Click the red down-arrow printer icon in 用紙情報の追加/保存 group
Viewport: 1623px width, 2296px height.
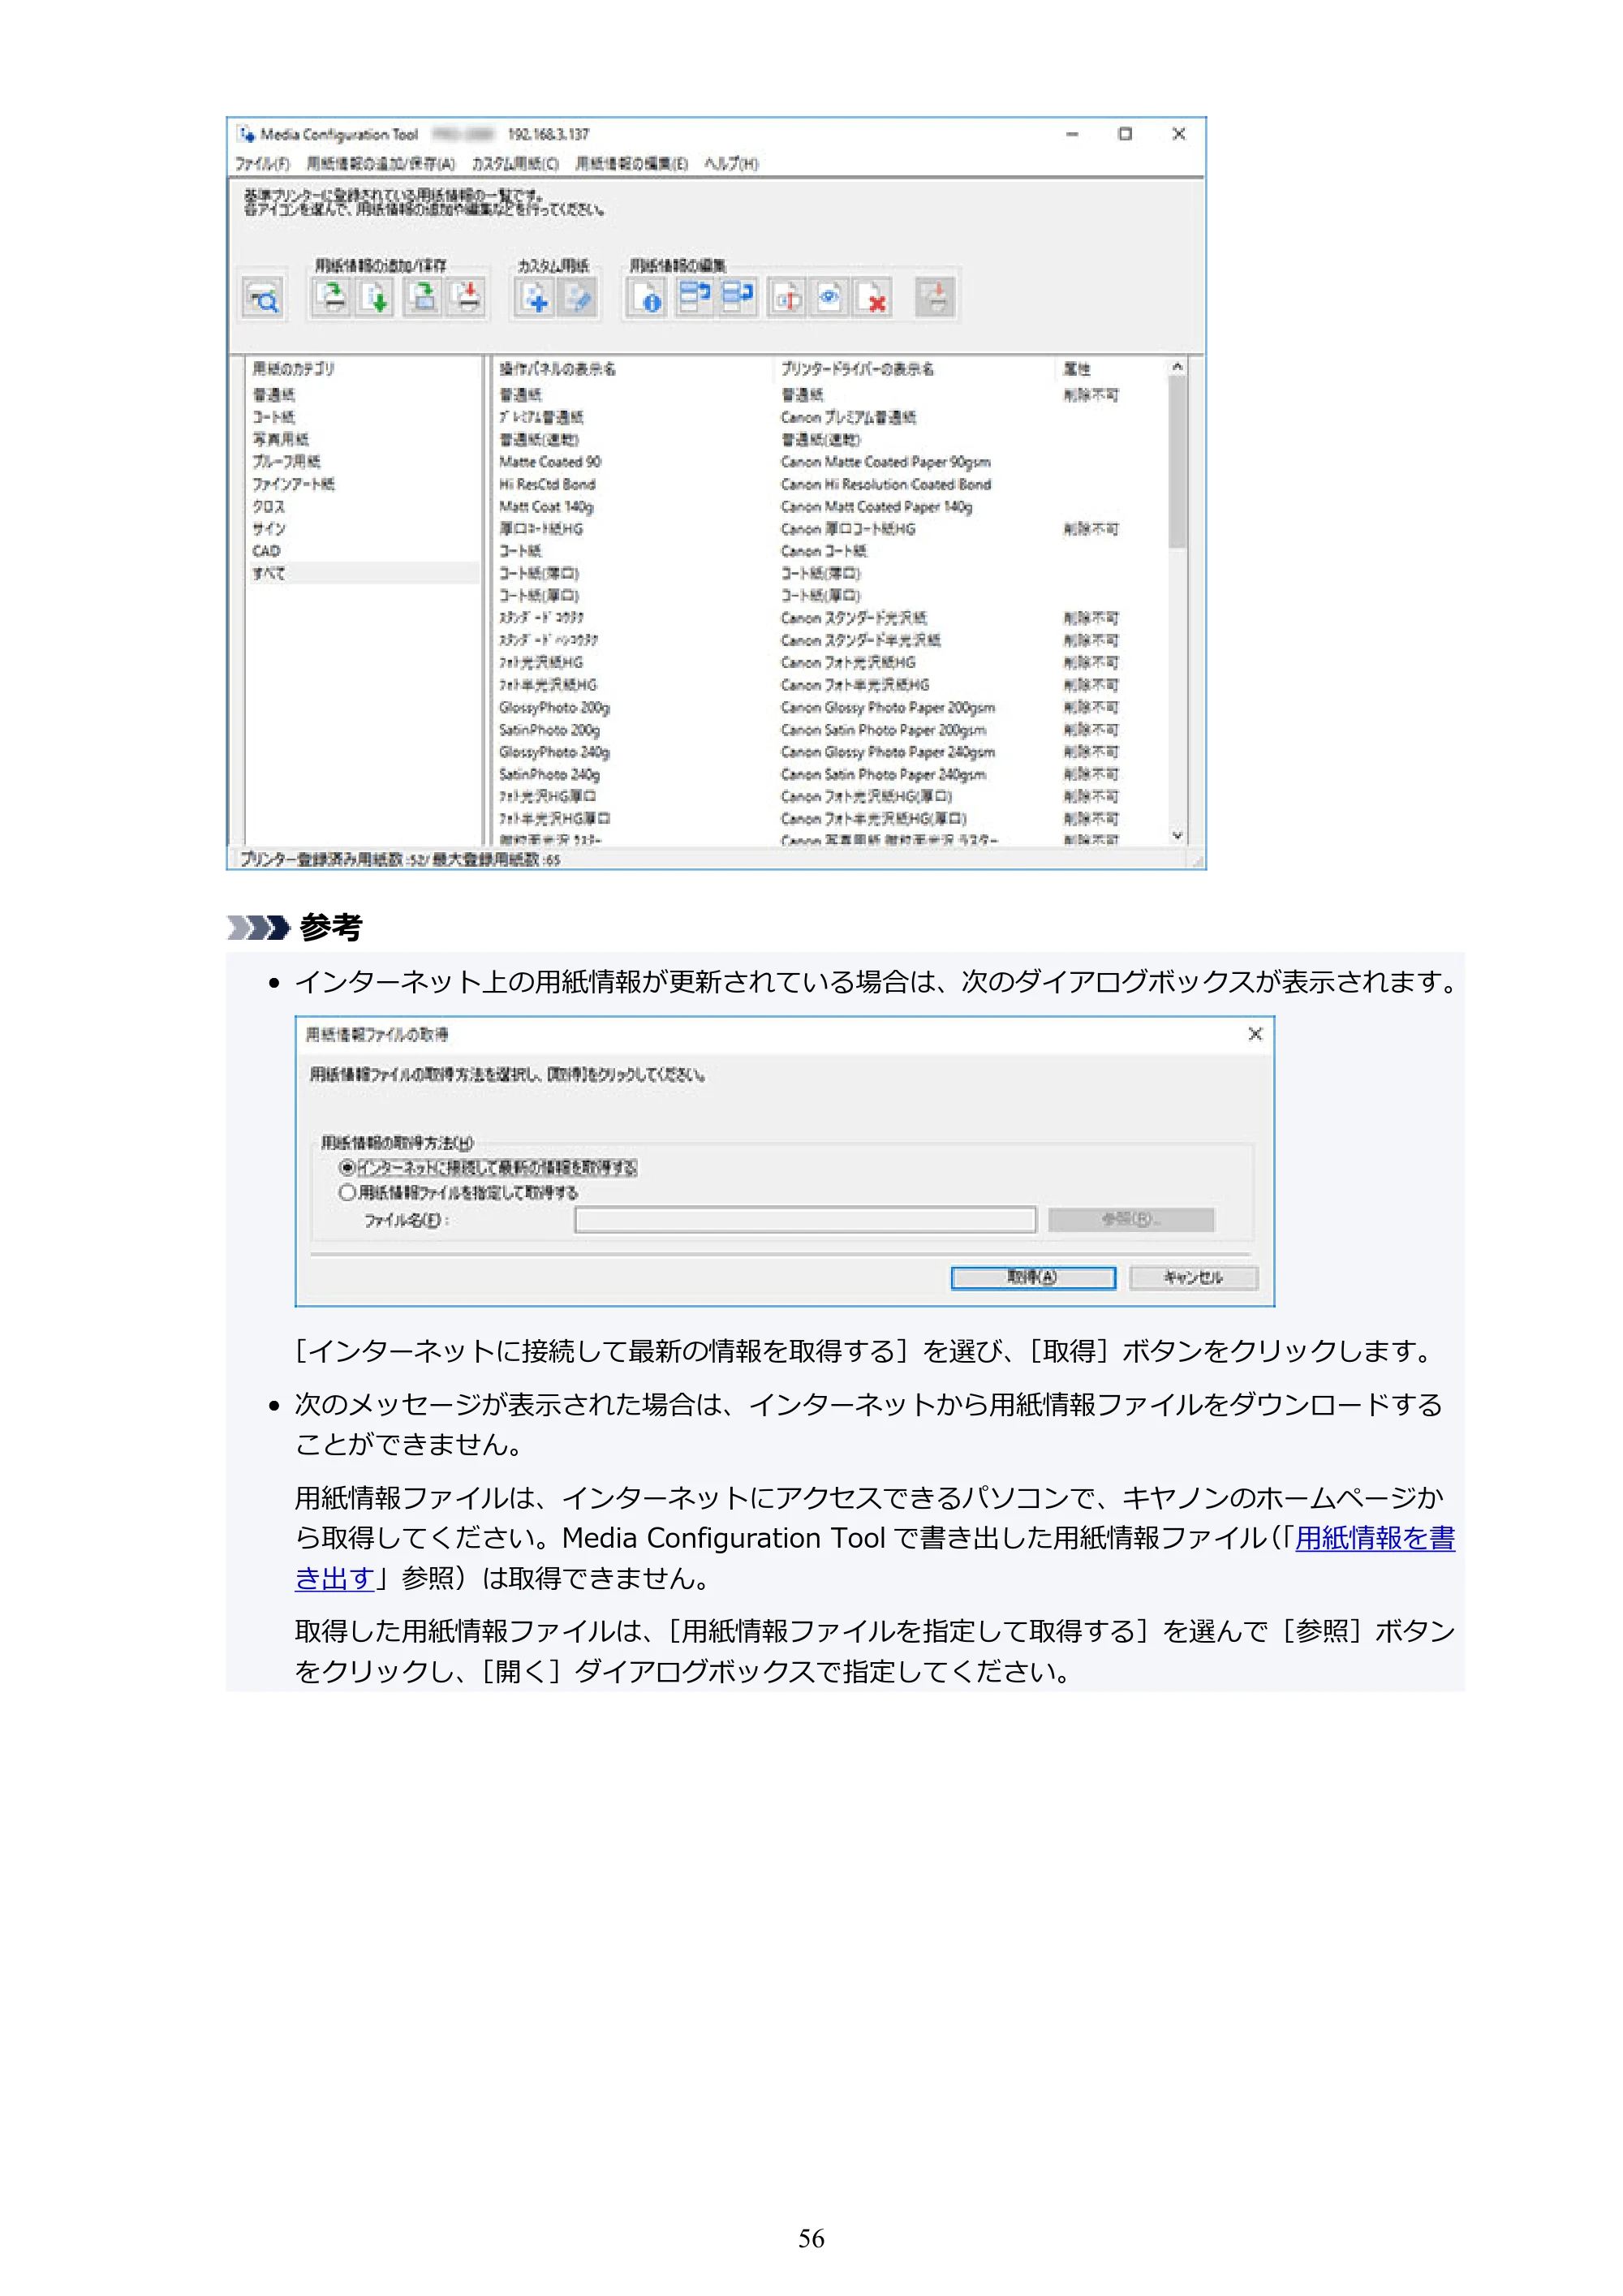(466, 297)
